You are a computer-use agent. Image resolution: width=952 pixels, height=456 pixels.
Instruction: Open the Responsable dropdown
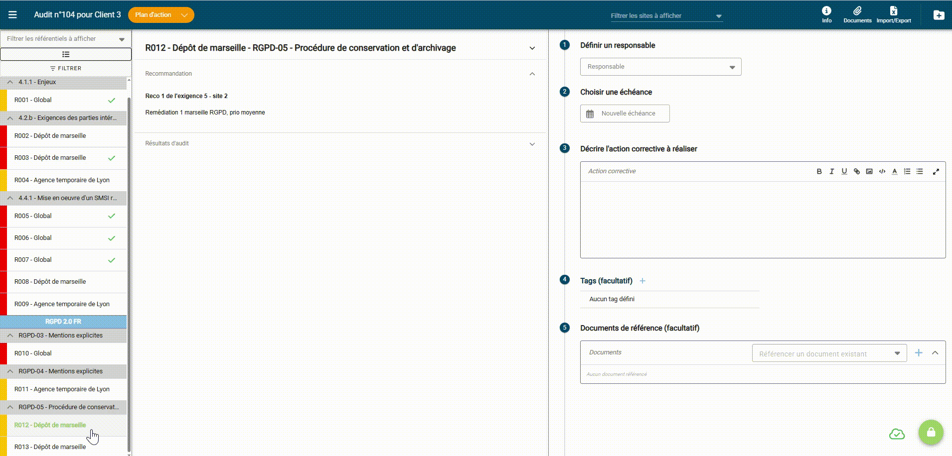660,67
